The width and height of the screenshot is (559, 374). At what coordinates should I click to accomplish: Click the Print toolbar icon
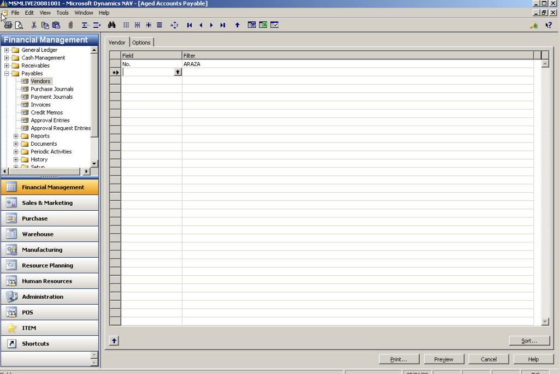pos(8,25)
